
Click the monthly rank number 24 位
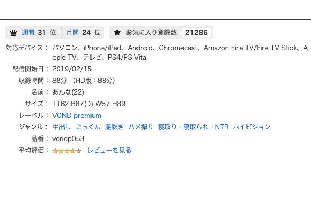[92, 32]
